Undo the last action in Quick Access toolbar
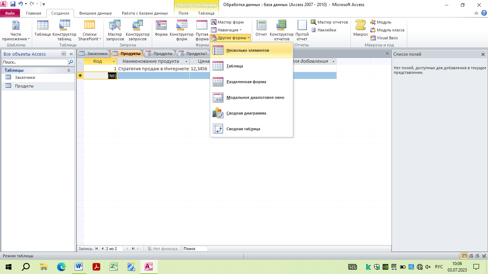Viewport: 488px width, 274px height. 20,4
